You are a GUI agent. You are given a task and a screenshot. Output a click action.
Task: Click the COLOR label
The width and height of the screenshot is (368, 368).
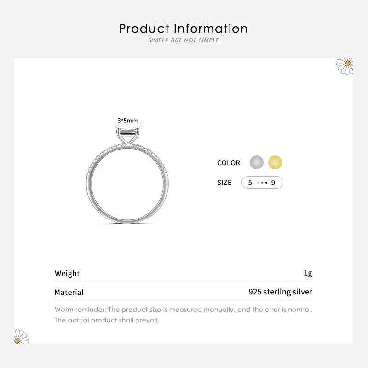click(229, 163)
